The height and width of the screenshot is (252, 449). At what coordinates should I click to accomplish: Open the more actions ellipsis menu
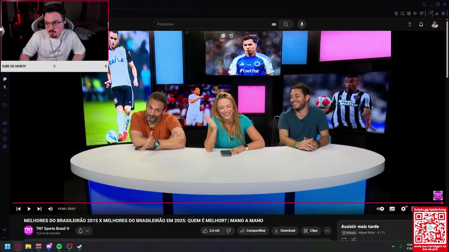[327, 231]
